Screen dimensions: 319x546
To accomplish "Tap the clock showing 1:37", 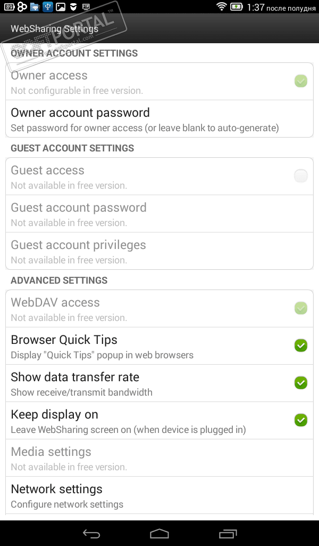I will pos(256,7).
